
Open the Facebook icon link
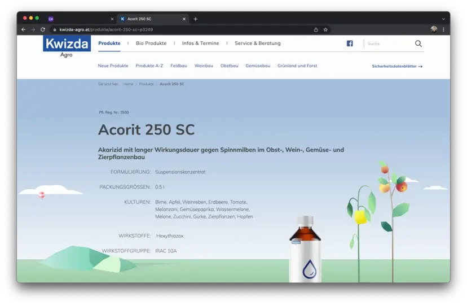pyautogui.click(x=350, y=43)
